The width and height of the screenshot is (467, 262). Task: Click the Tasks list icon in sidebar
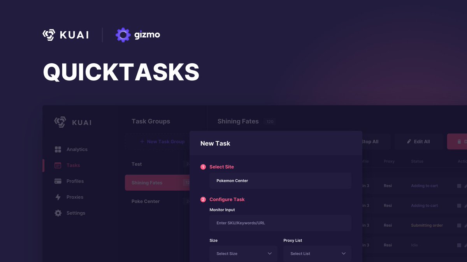coord(58,165)
